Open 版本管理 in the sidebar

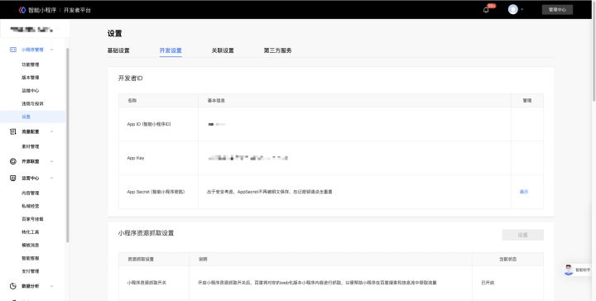pos(30,78)
